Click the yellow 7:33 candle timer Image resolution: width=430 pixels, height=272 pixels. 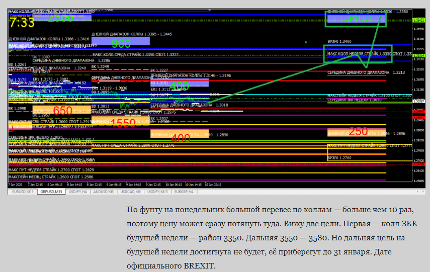[22, 23]
